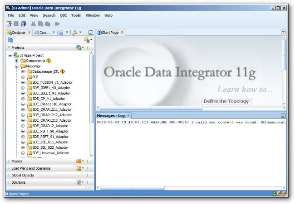Image resolution: width=295 pixels, height=204 pixels.
Task: Minimize the Designer panel group
Action: (x=91, y=33)
